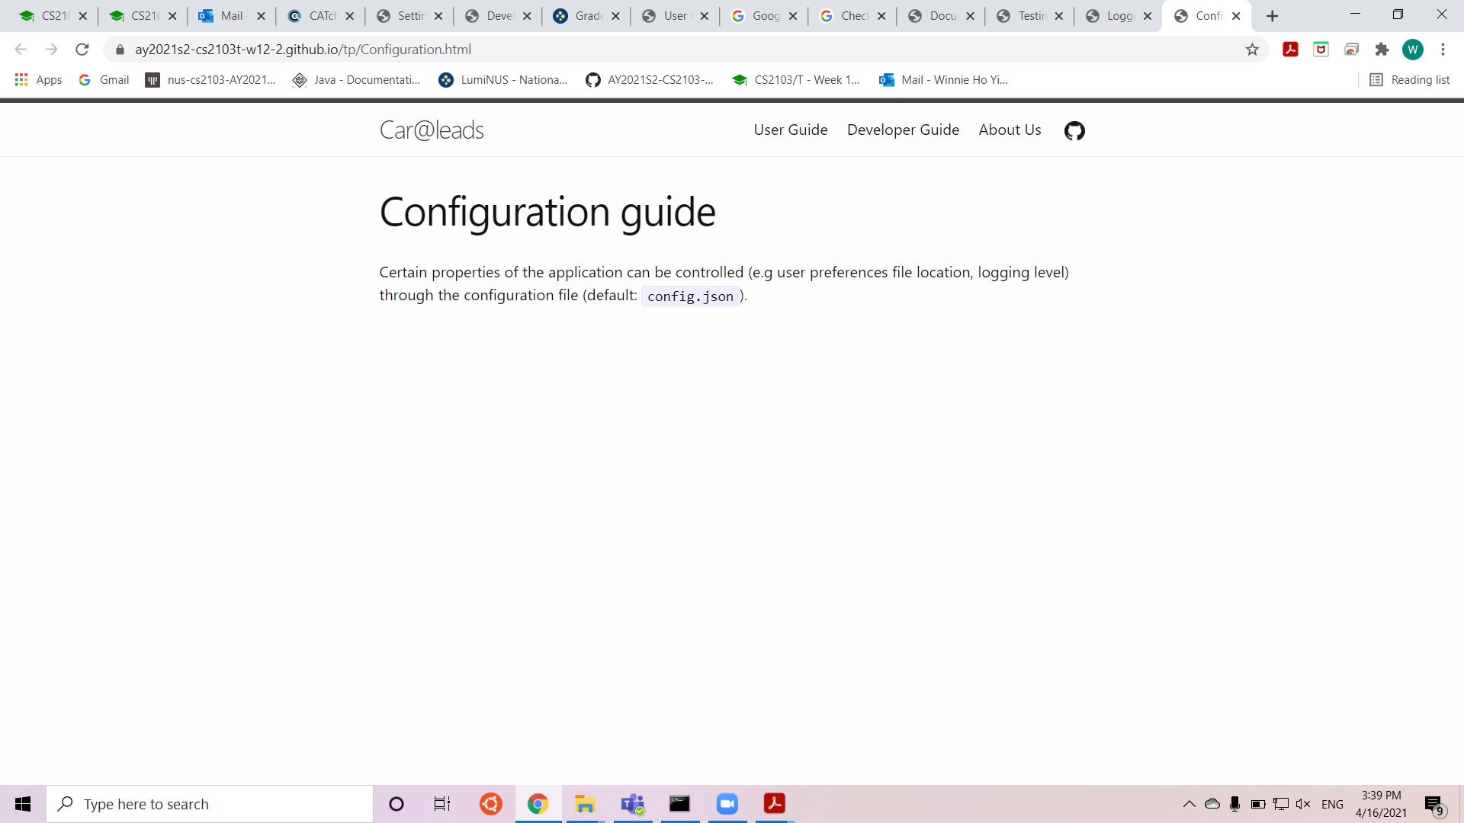Visit the About Us page
The image size is (1464, 823).
point(1010,130)
